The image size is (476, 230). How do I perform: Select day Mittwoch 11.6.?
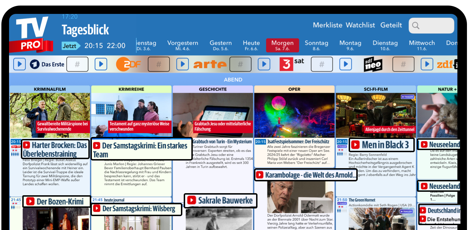422,45
